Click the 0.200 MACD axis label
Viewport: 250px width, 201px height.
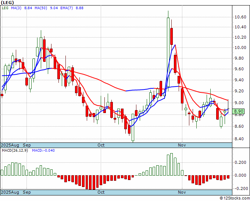pos(240,162)
